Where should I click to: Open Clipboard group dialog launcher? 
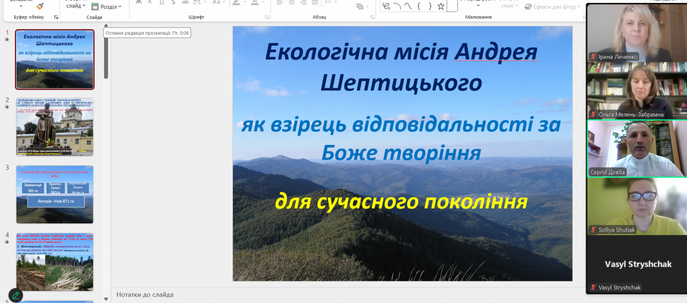tap(56, 17)
